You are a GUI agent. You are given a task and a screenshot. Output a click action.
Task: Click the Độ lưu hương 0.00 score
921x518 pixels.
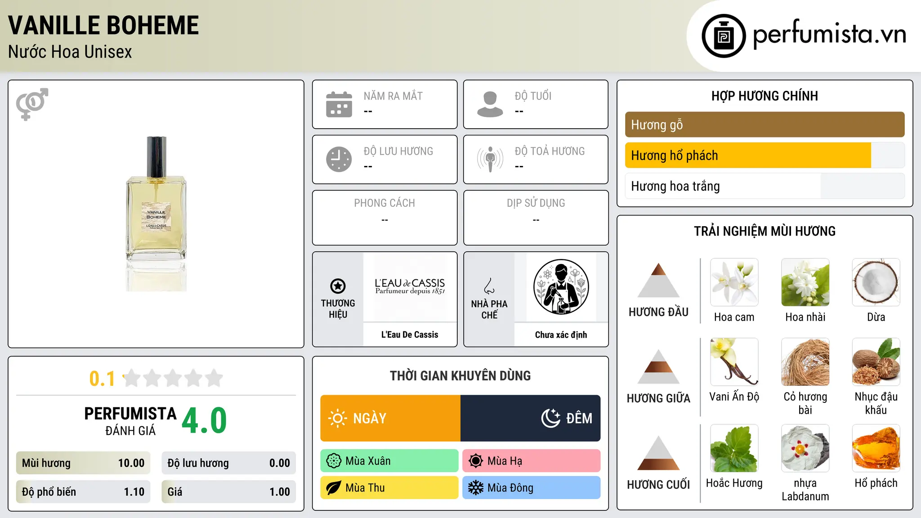coord(229,463)
